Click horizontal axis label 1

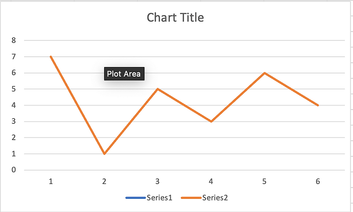(51, 181)
